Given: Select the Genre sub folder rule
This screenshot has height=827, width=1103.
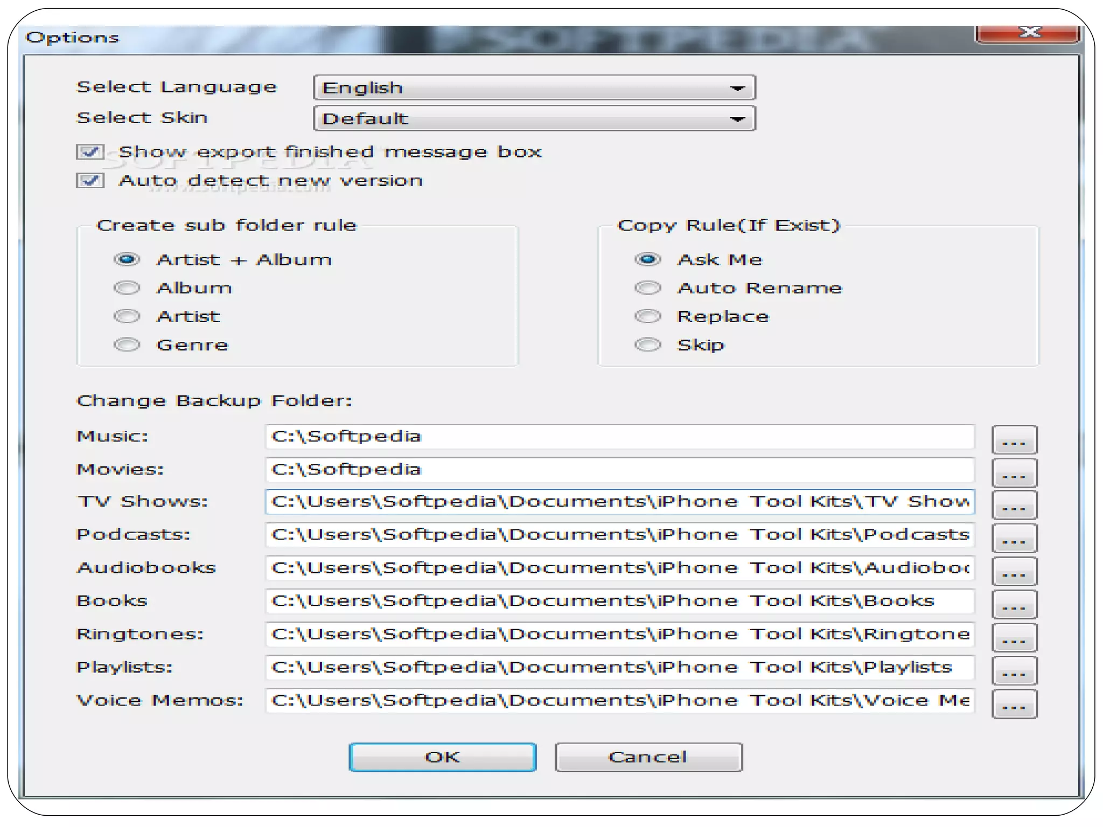Looking at the screenshot, I should pyautogui.click(x=127, y=345).
